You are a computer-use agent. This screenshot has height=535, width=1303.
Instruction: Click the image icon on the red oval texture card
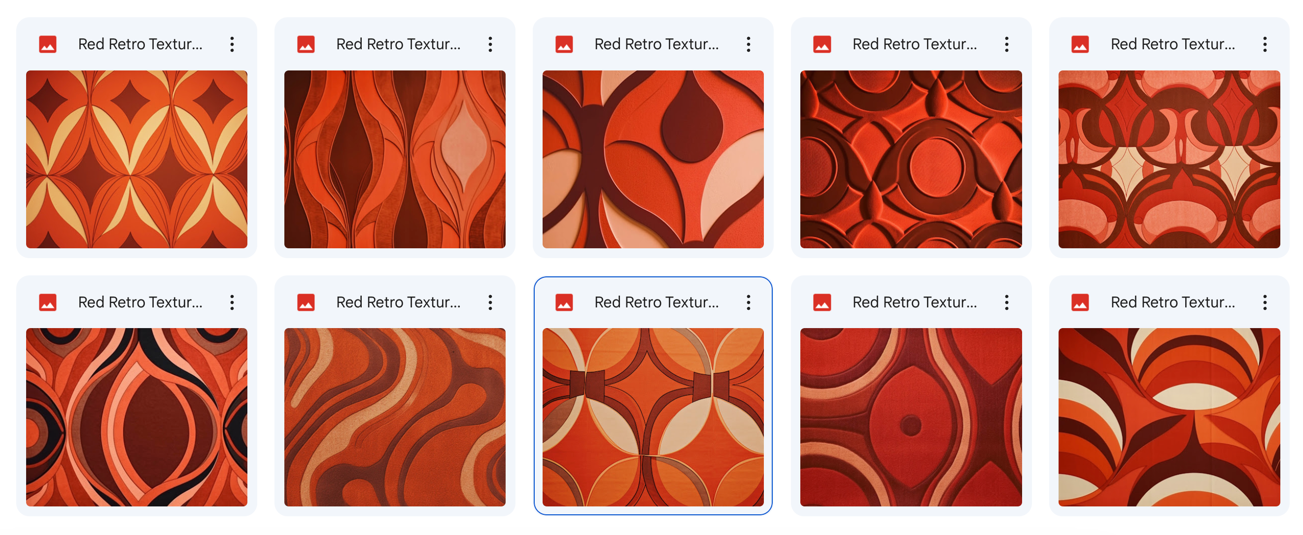pyautogui.click(x=822, y=302)
